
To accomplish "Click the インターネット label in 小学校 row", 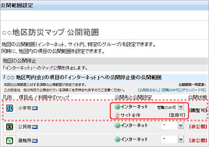I will tap(134, 107).
